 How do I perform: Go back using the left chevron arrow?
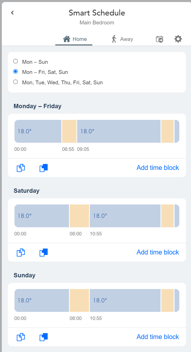12,13
